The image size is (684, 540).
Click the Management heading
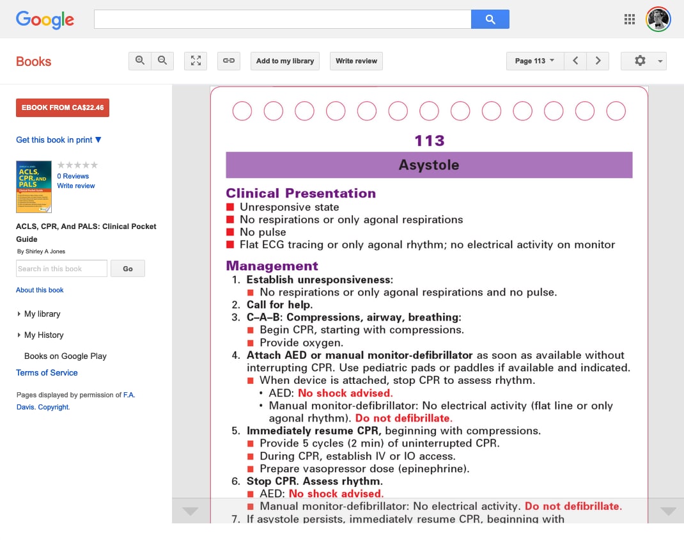272,266
